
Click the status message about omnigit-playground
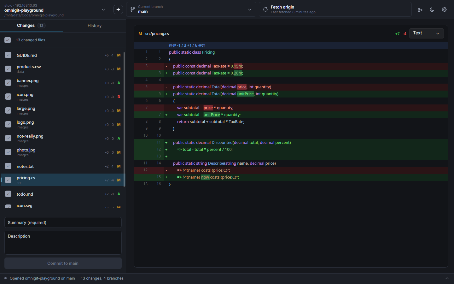67,278
